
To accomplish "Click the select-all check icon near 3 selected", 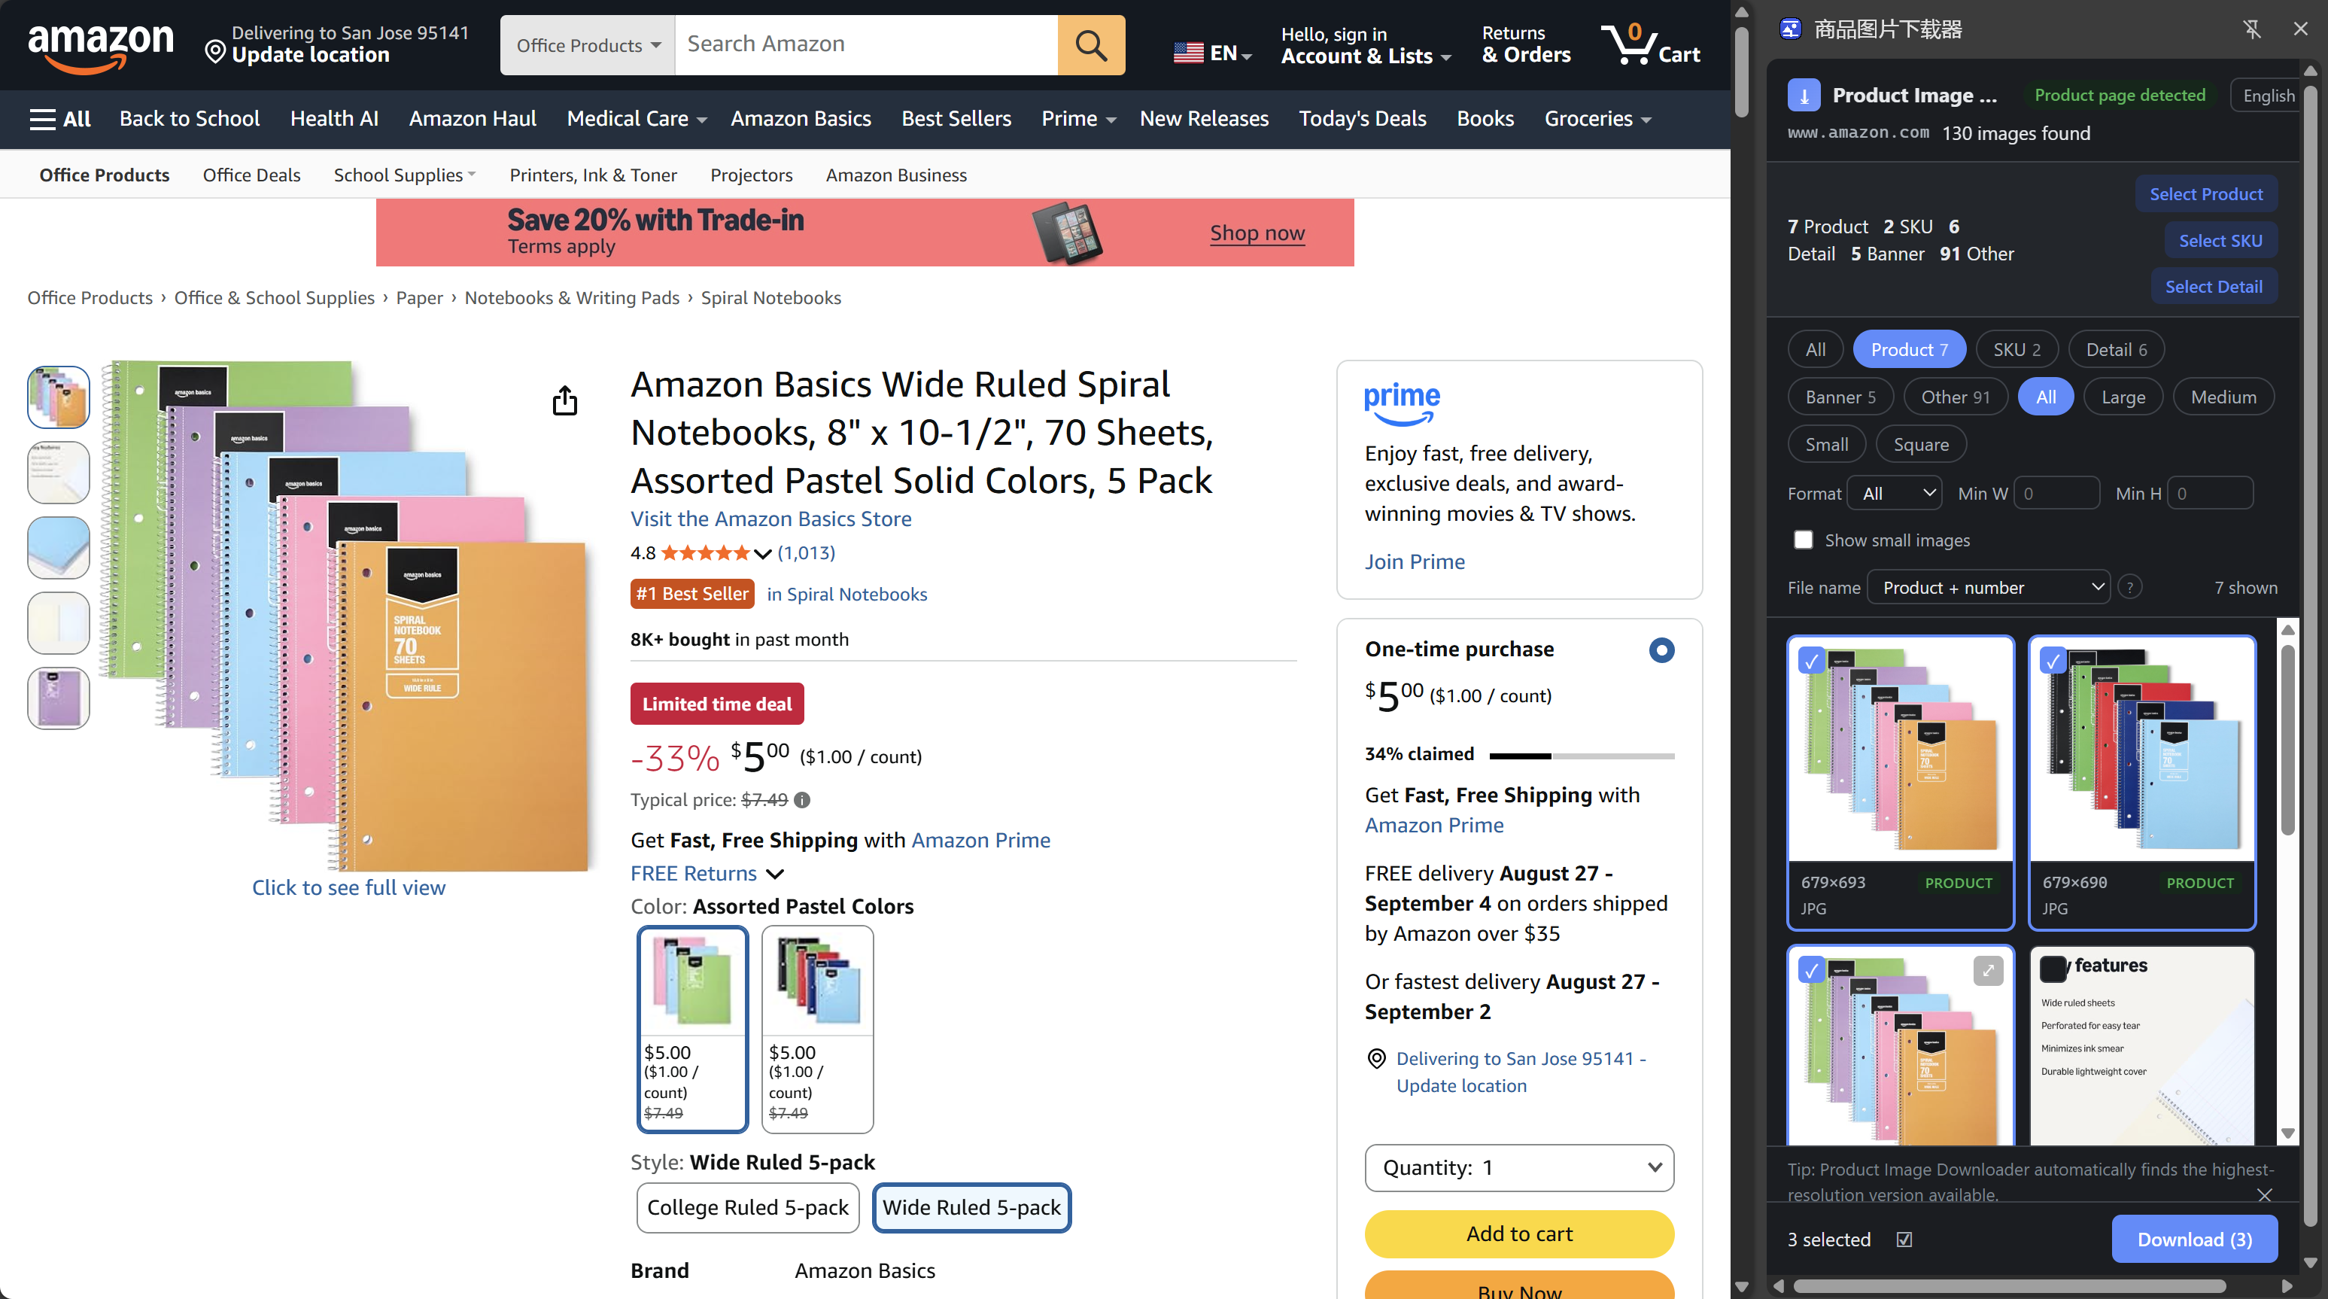I will coord(1904,1240).
